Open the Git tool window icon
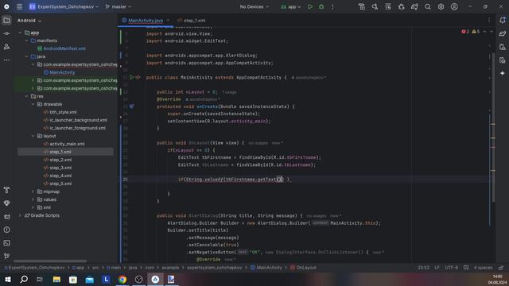The image size is (509, 286). [x=6, y=256]
